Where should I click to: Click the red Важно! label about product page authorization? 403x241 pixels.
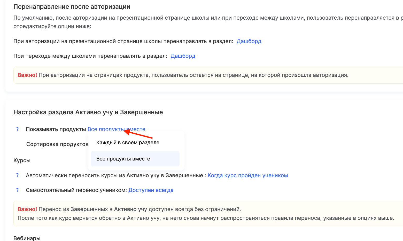point(27,75)
